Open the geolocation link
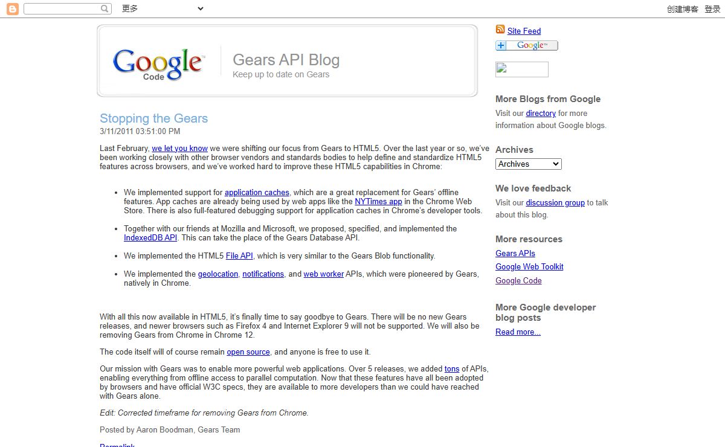This screenshot has width=725, height=447. click(218, 274)
